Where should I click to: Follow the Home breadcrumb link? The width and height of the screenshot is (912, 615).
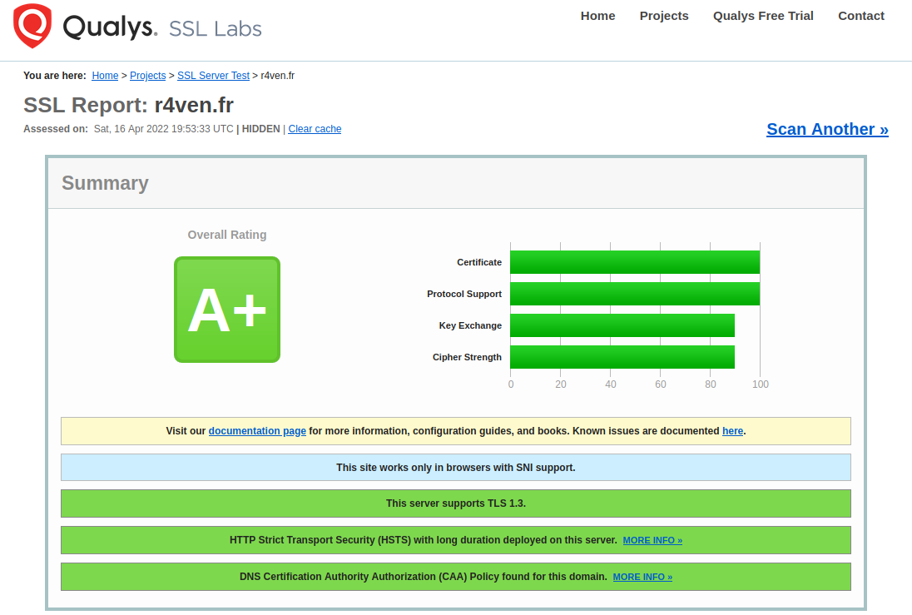pyautogui.click(x=106, y=76)
